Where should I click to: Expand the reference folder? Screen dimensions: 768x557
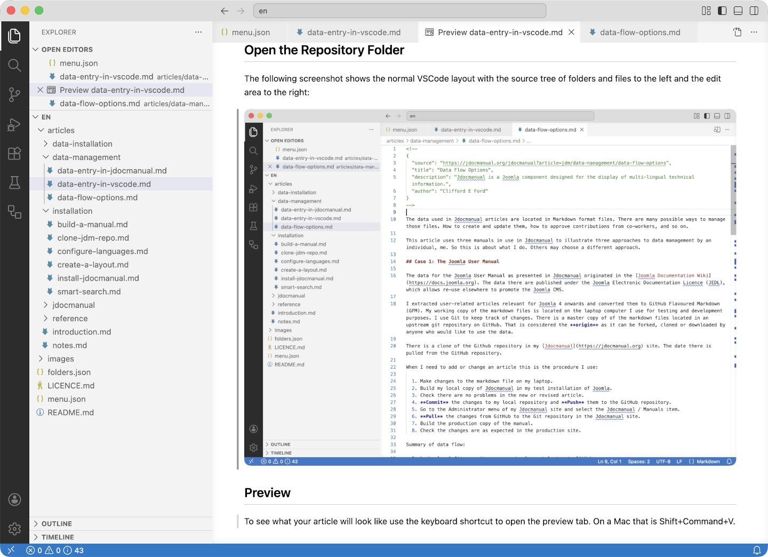[x=46, y=319]
